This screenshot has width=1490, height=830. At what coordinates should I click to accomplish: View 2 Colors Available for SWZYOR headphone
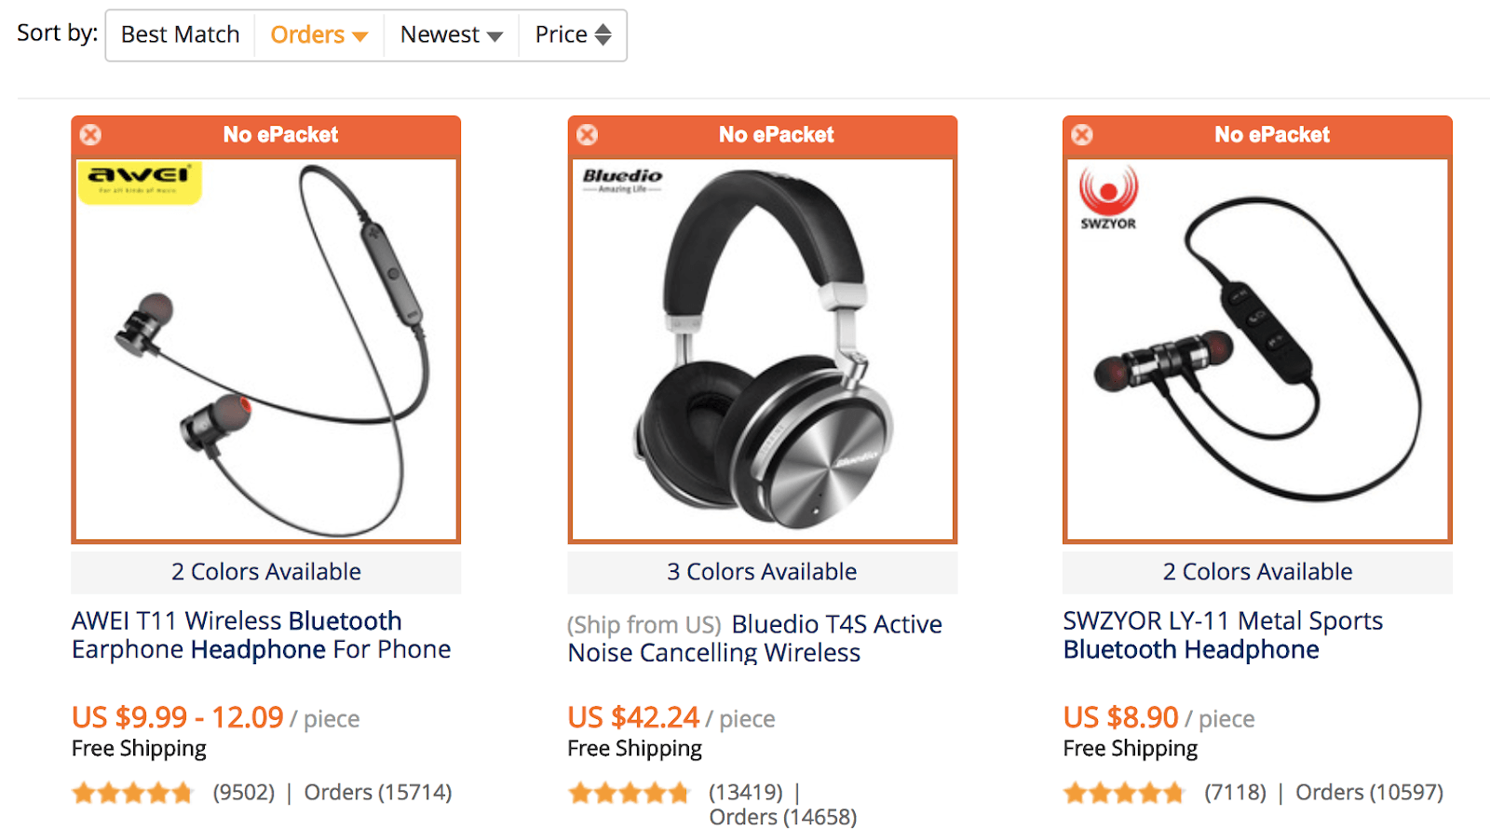(1256, 571)
